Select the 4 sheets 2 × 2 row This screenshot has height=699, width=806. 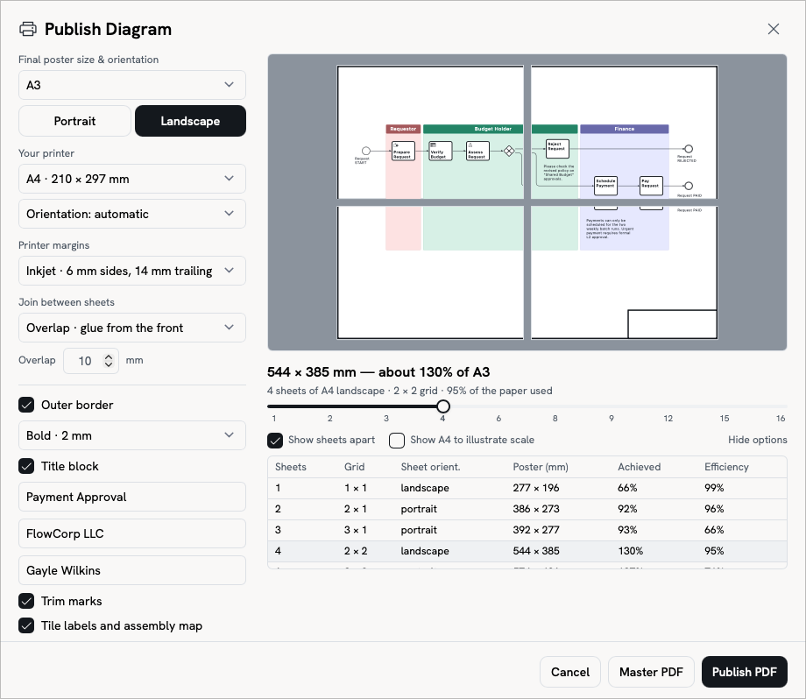coord(527,551)
